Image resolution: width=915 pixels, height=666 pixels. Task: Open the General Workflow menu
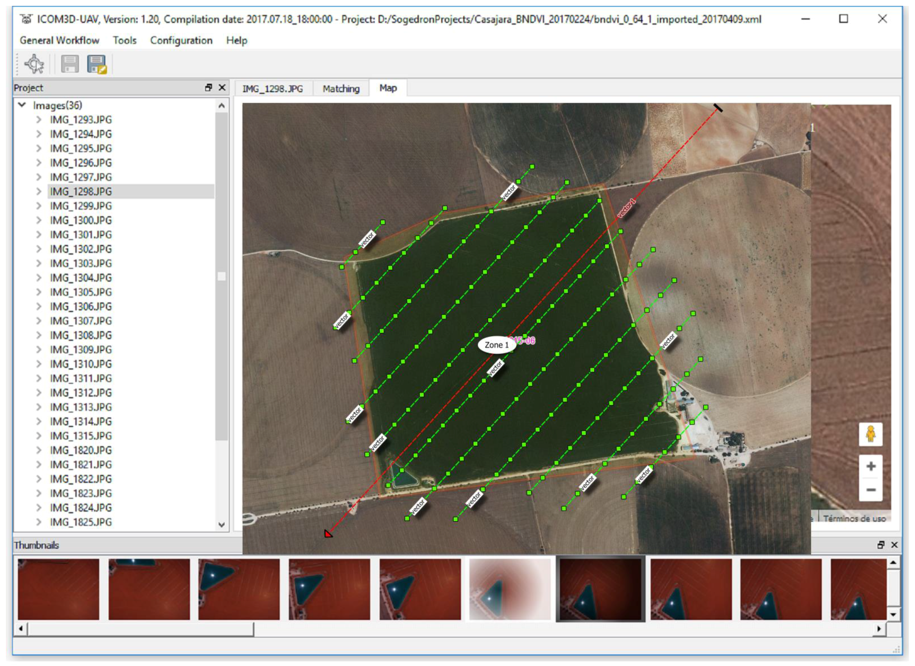pyautogui.click(x=59, y=40)
